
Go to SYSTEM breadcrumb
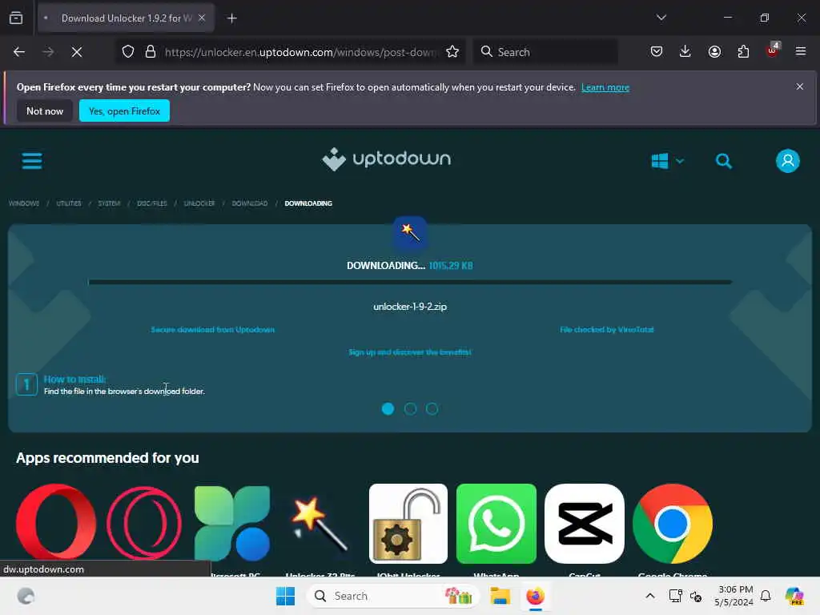(109, 203)
